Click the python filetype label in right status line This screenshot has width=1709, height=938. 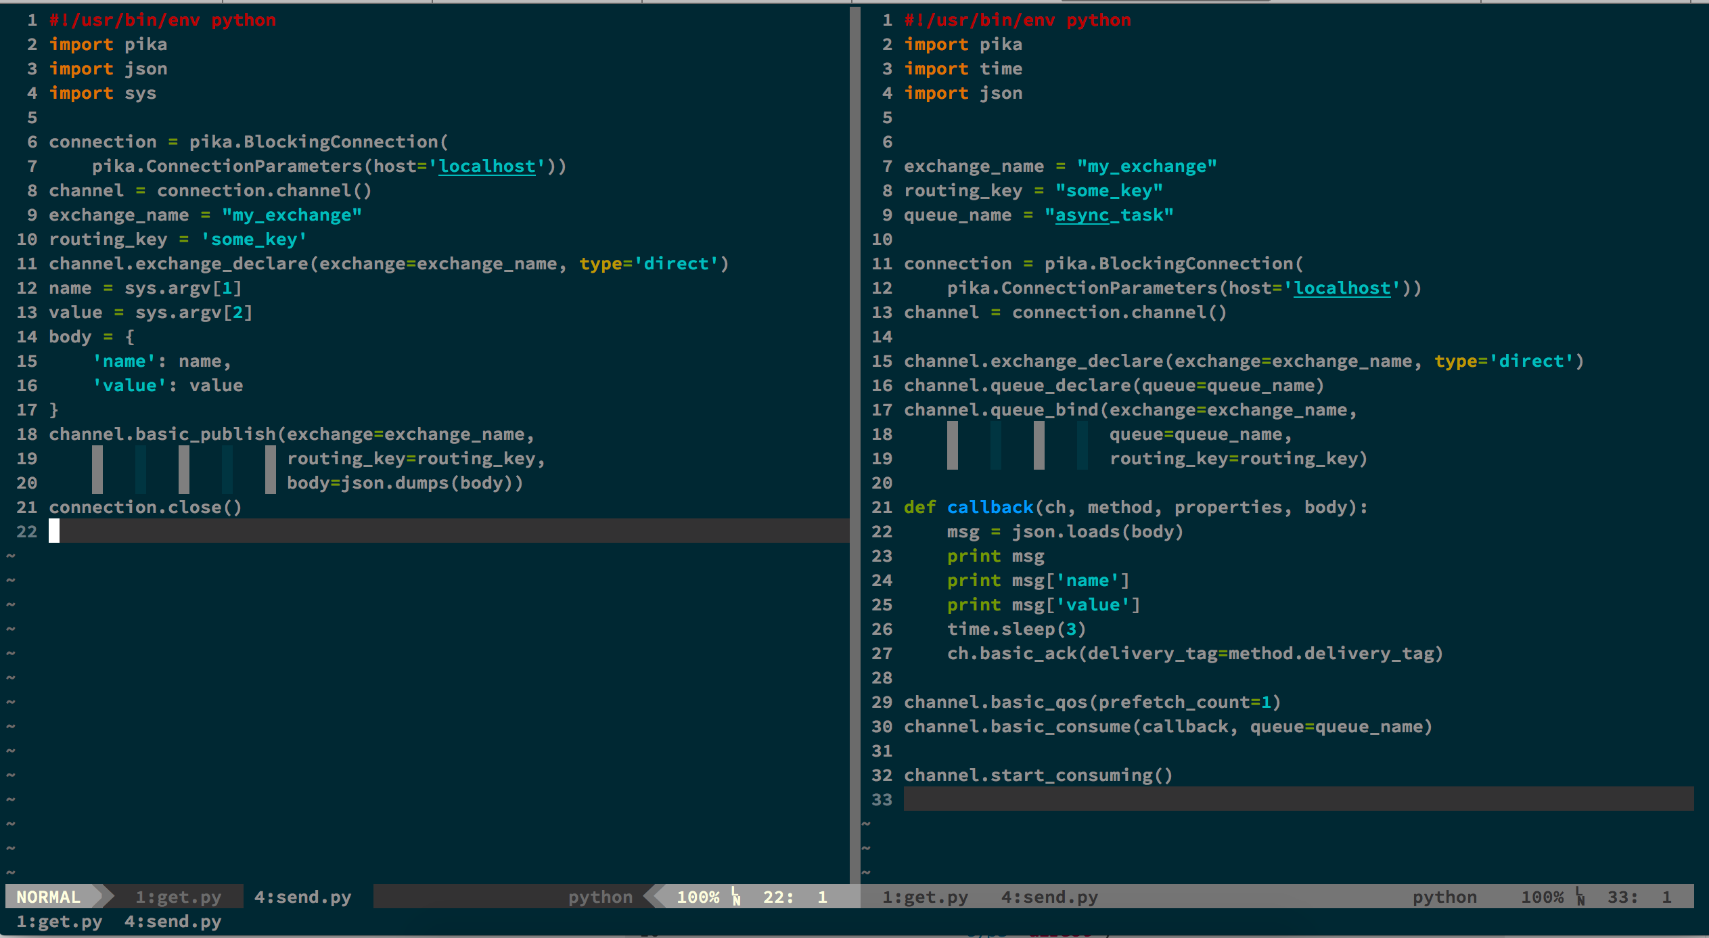[x=1444, y=897]
